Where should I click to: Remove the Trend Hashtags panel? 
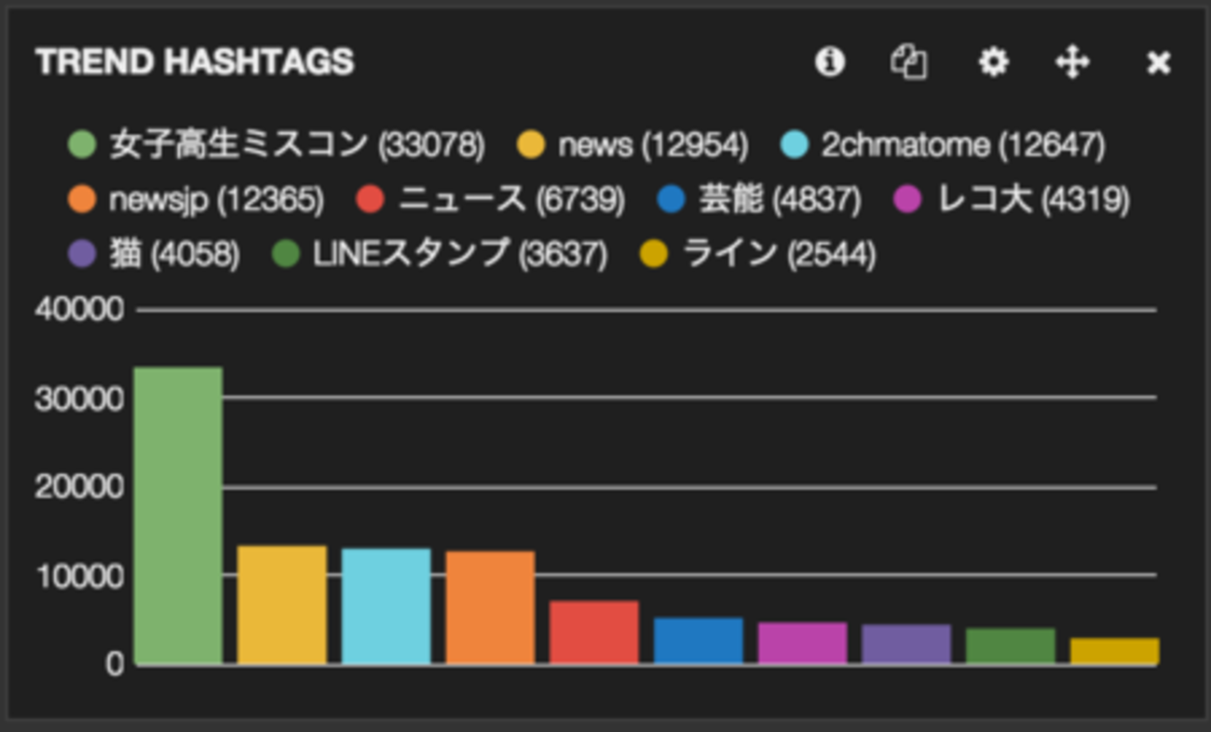[x=1158, y=62]
